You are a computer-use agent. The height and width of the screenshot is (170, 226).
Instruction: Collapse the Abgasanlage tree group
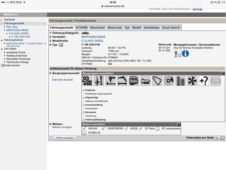83,97
